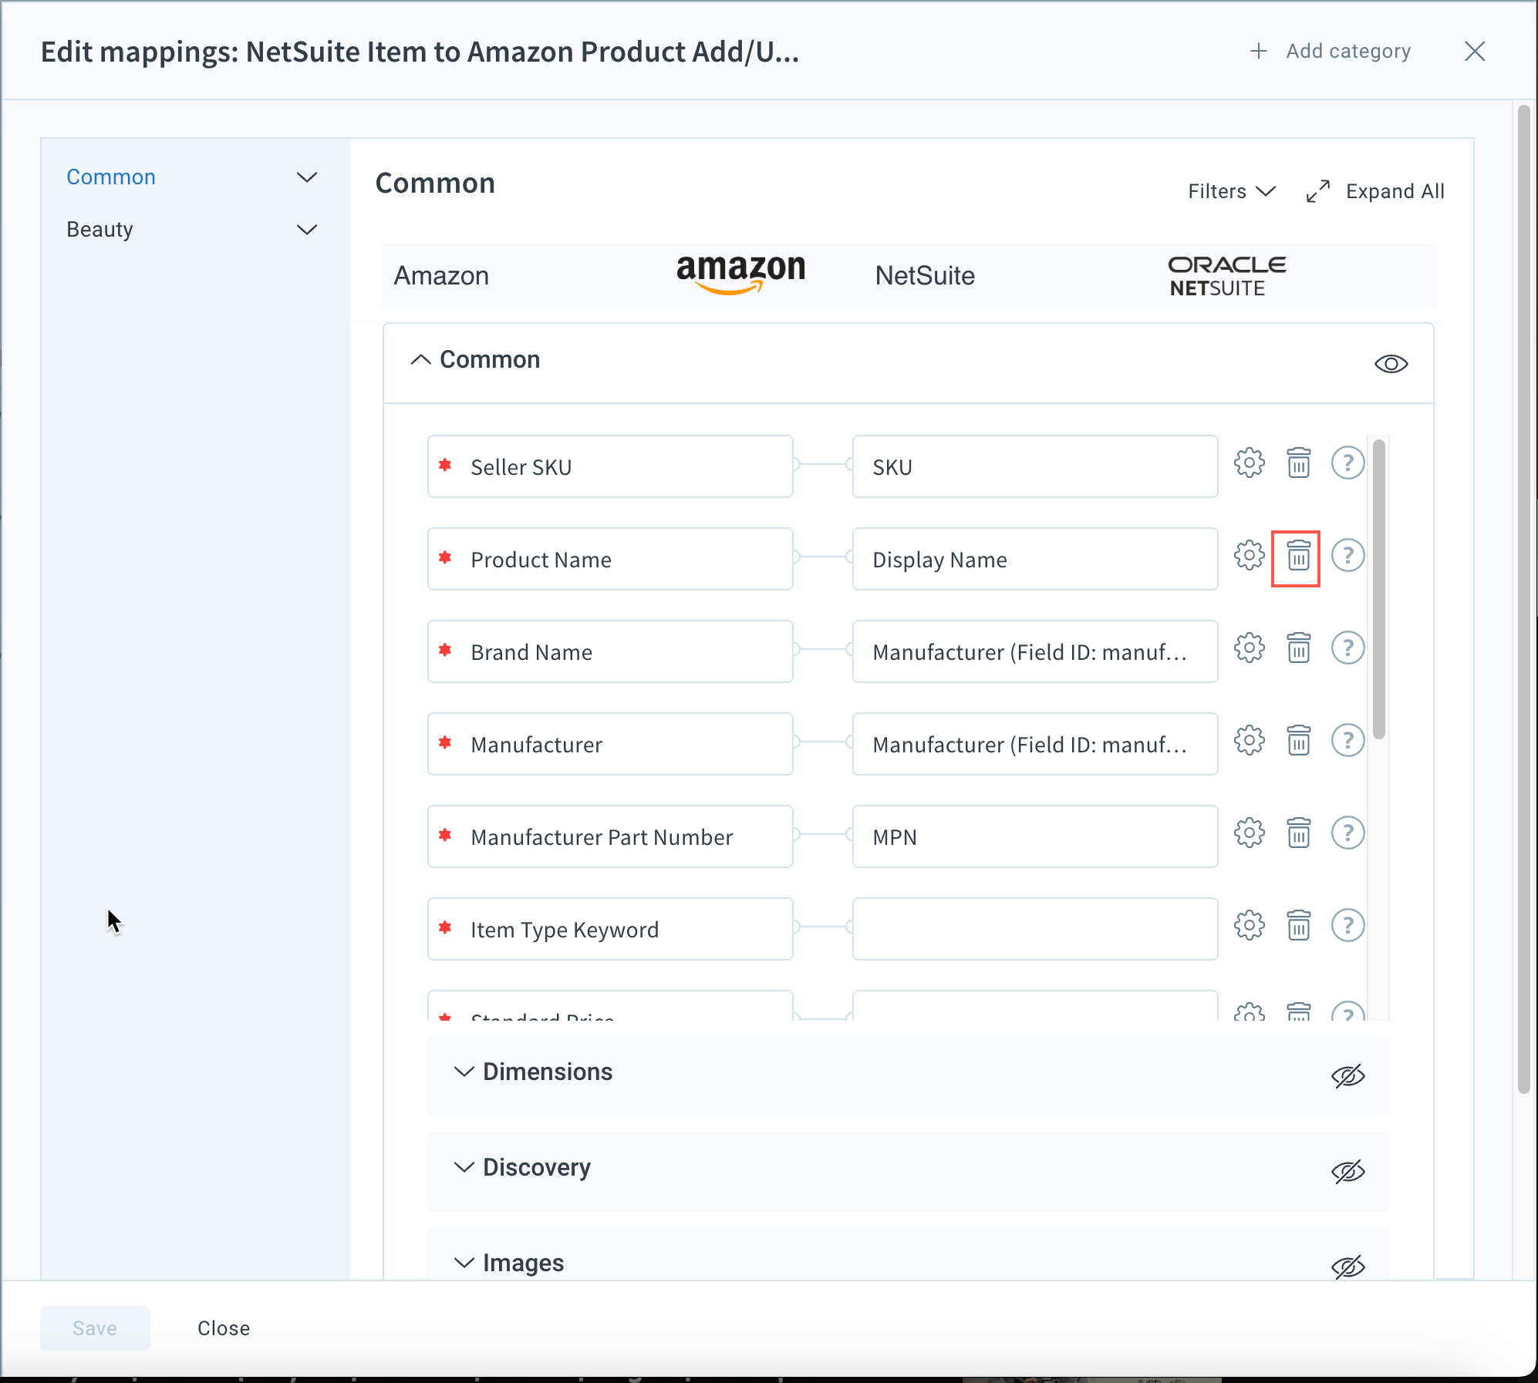
Task: Click the plus icon beside Add category
Action: click(1258, 52)
